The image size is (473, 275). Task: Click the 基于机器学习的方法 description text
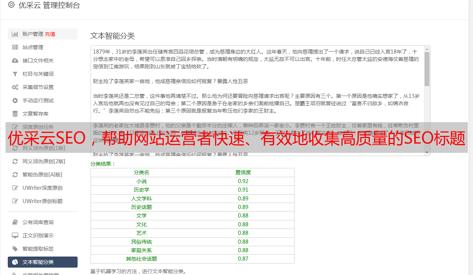(138, 271)
